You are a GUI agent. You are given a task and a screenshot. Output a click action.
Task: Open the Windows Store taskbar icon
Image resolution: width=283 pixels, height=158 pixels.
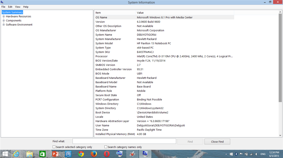tap(42, 154)
